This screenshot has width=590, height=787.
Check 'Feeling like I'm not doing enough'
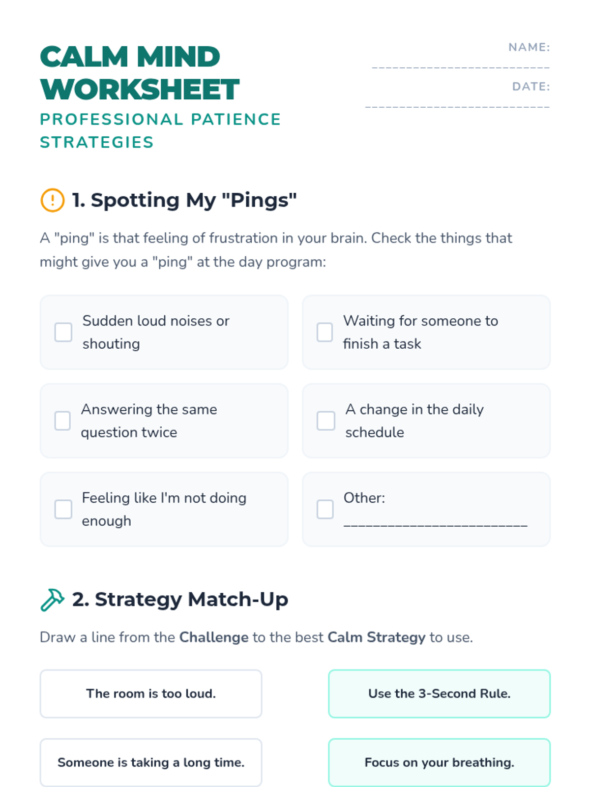63,509
